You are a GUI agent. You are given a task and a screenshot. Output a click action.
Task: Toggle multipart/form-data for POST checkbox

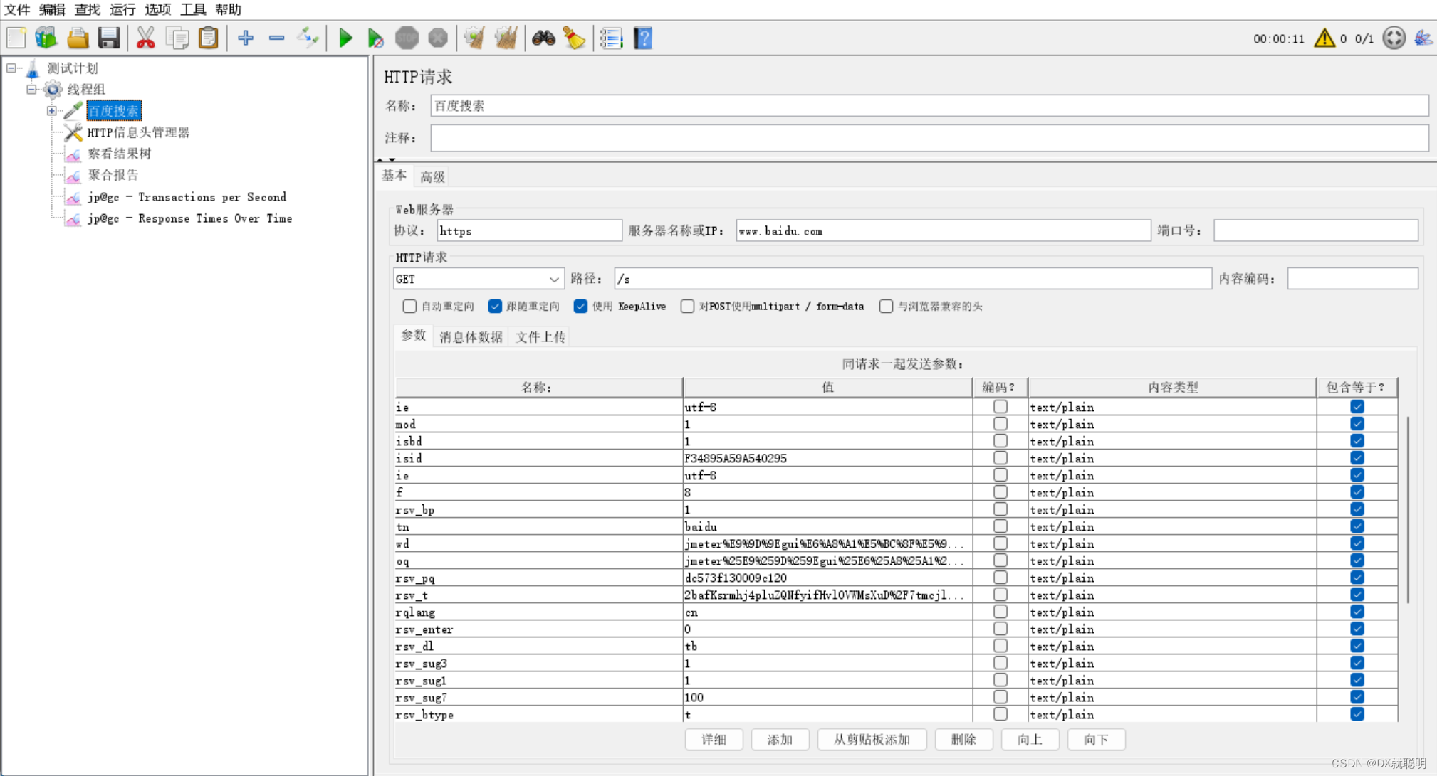(x=687, y=306)
